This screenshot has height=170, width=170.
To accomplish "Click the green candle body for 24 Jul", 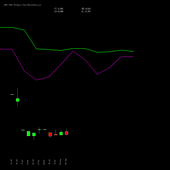I will point(34,134).
